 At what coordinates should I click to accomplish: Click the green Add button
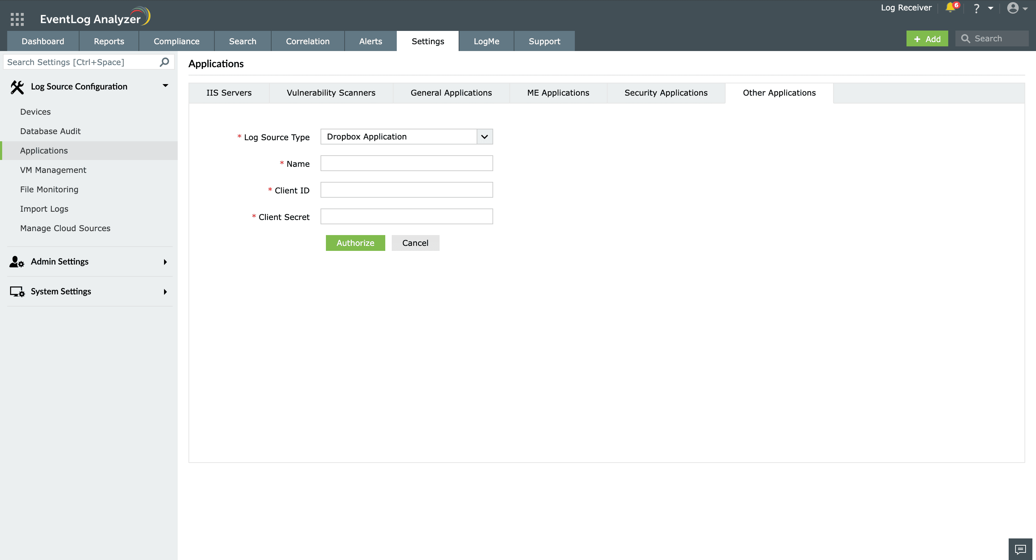[x=927, y=39]
